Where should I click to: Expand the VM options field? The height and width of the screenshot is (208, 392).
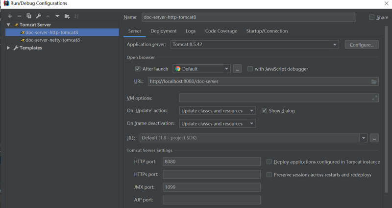click(x=374, y=98)
